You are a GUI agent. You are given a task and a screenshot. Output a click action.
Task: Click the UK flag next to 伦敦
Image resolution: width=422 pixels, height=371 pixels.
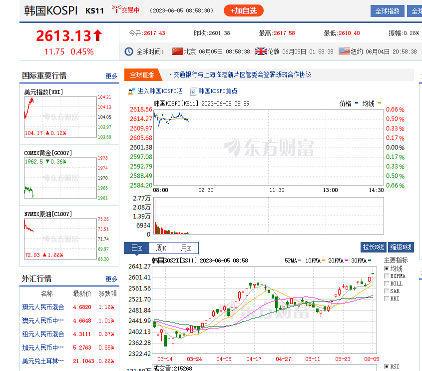tap(261, 51)
